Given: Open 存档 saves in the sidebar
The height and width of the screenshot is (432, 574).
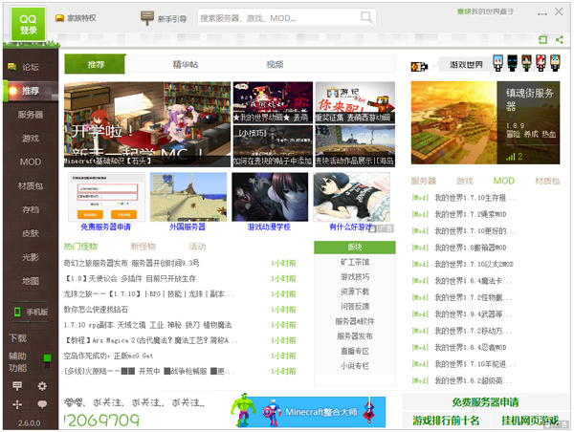Looking at the screenshot, I should tap(31, 209).
